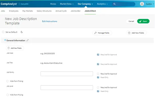This screenshot has height=101, width=155.
Task: Open the Market Data dropdown menu
Action: pyautogui.click(x=67, y=4)
